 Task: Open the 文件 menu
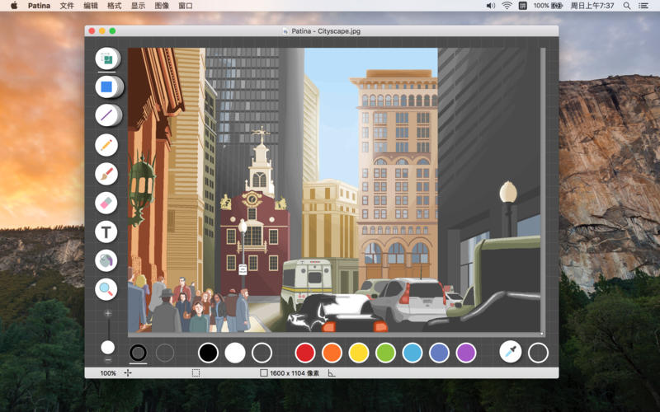(x=67, y=6)
